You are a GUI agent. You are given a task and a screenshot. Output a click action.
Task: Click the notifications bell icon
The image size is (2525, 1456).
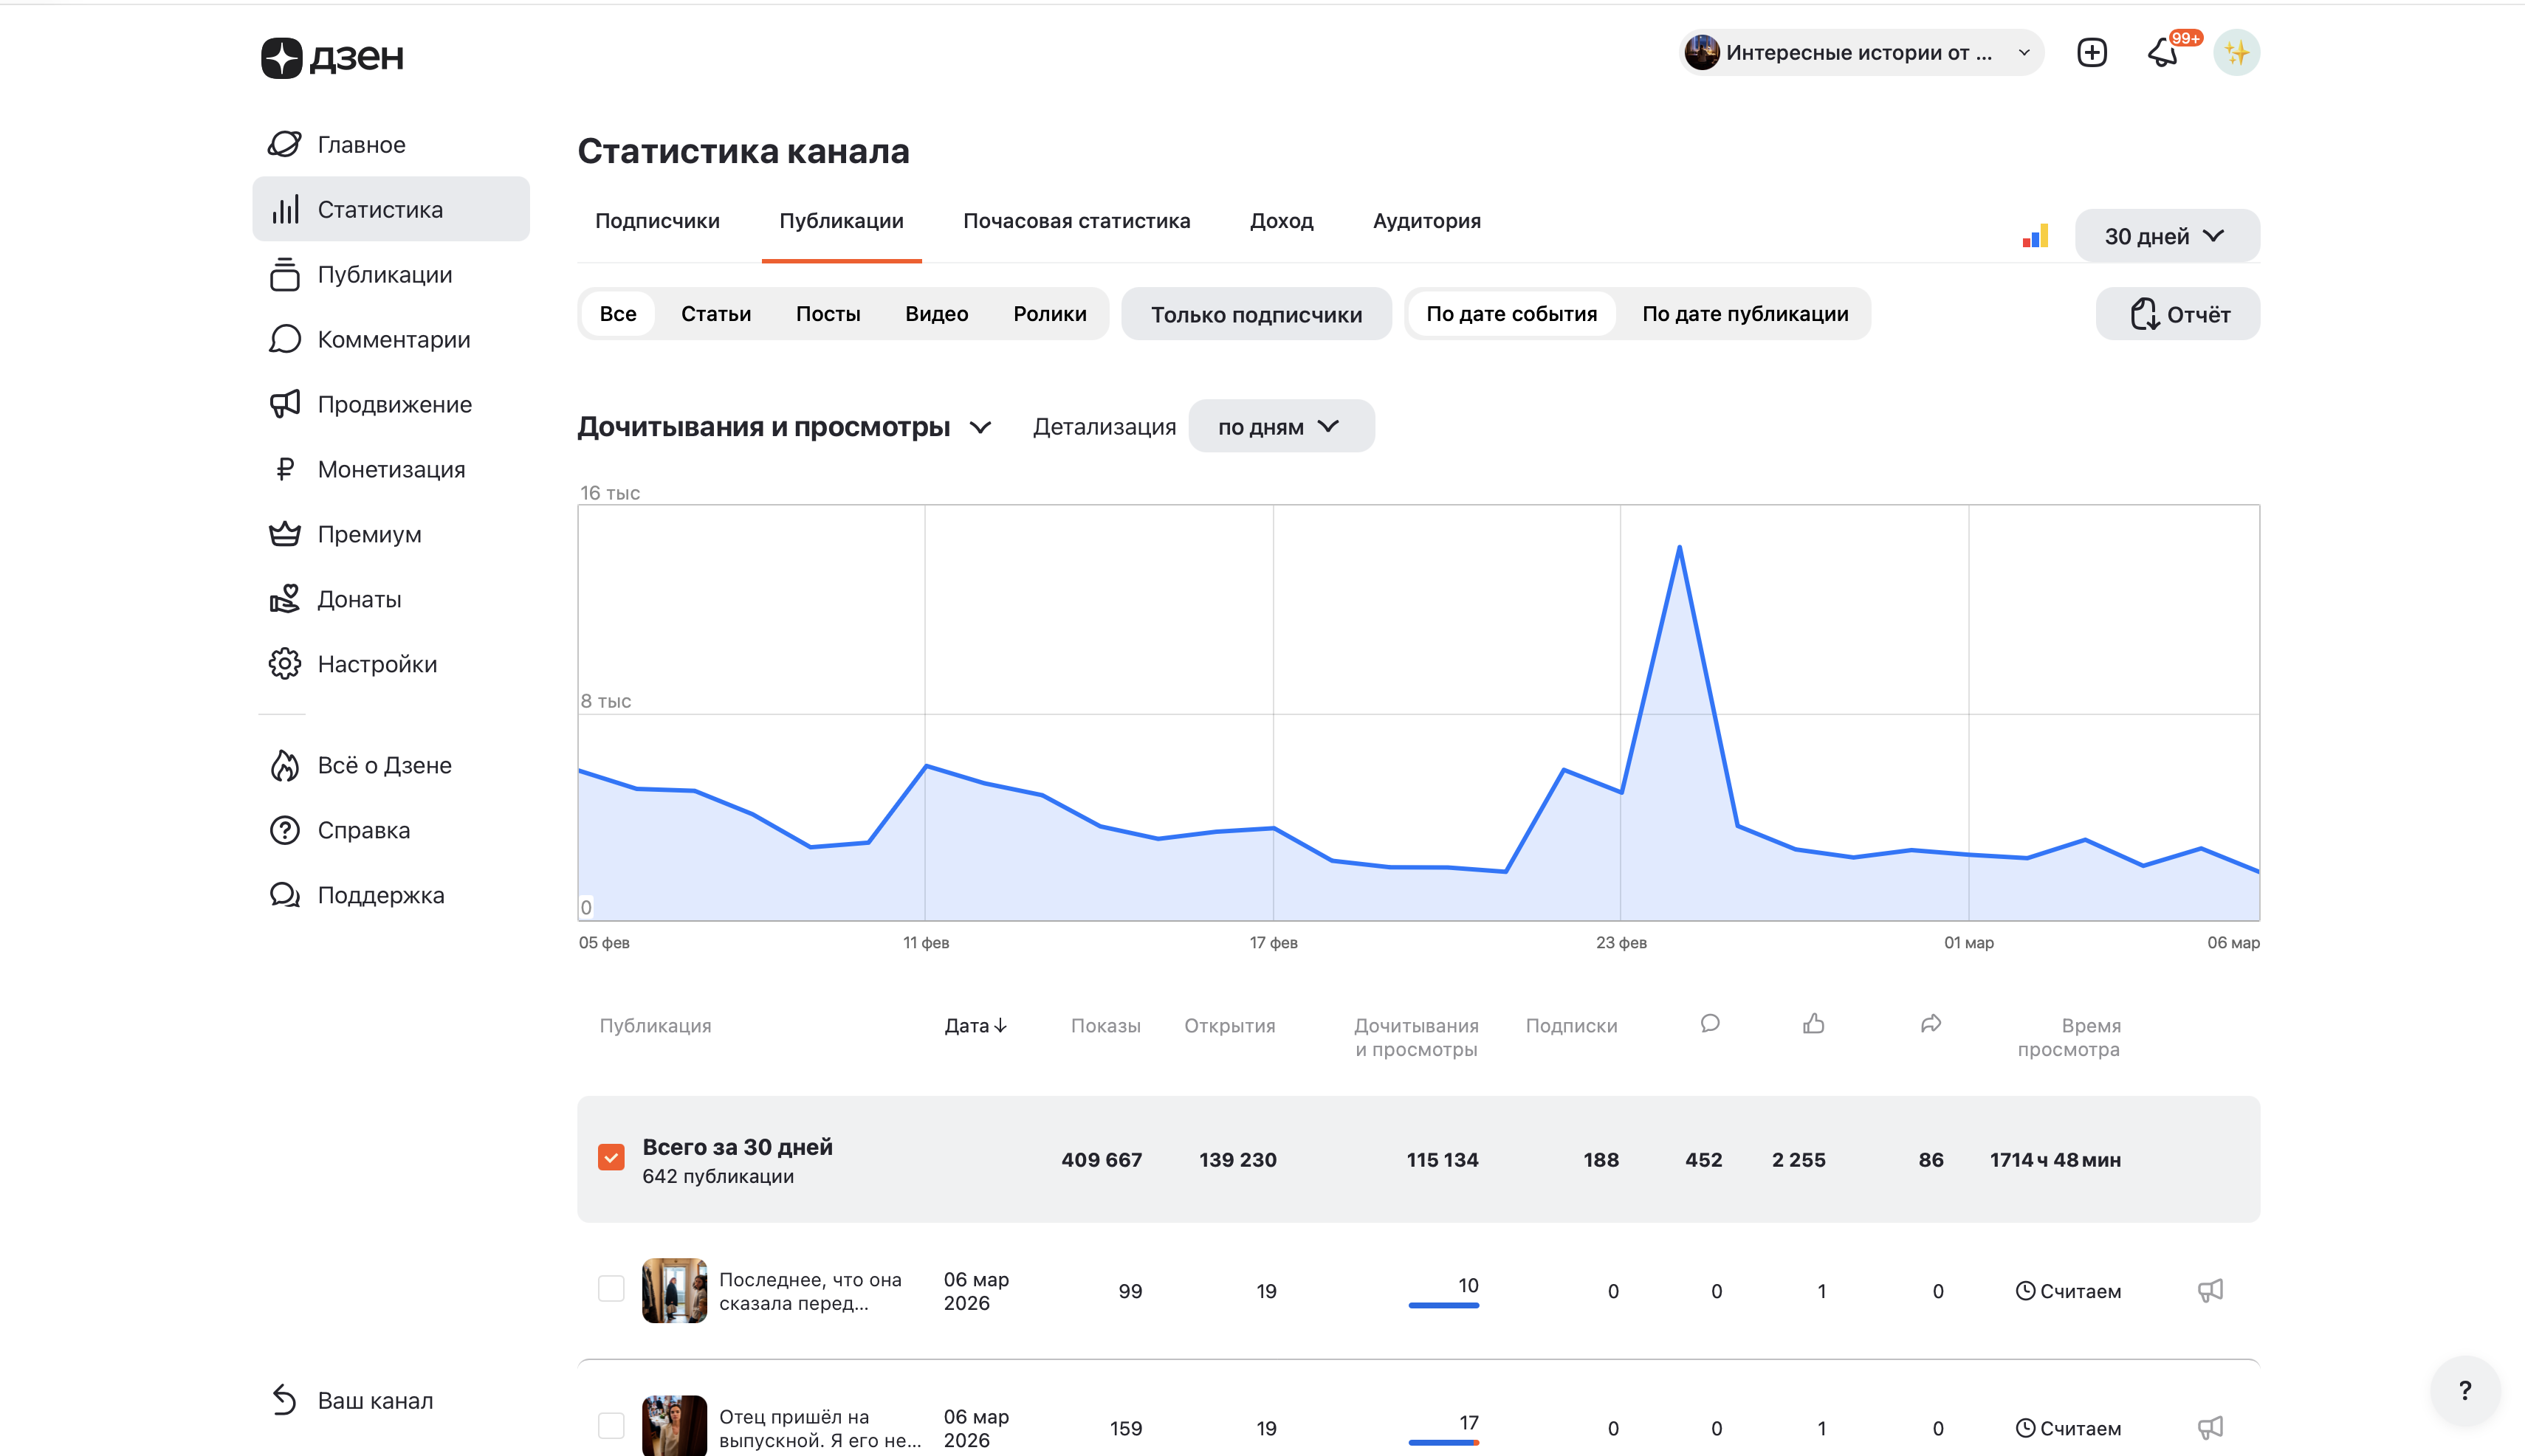[2162, 53]
